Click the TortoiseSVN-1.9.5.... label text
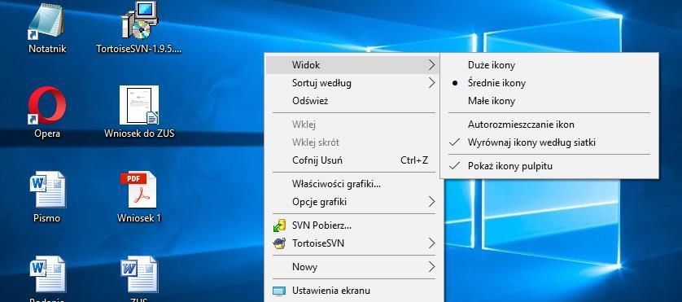 coord(139,49)
